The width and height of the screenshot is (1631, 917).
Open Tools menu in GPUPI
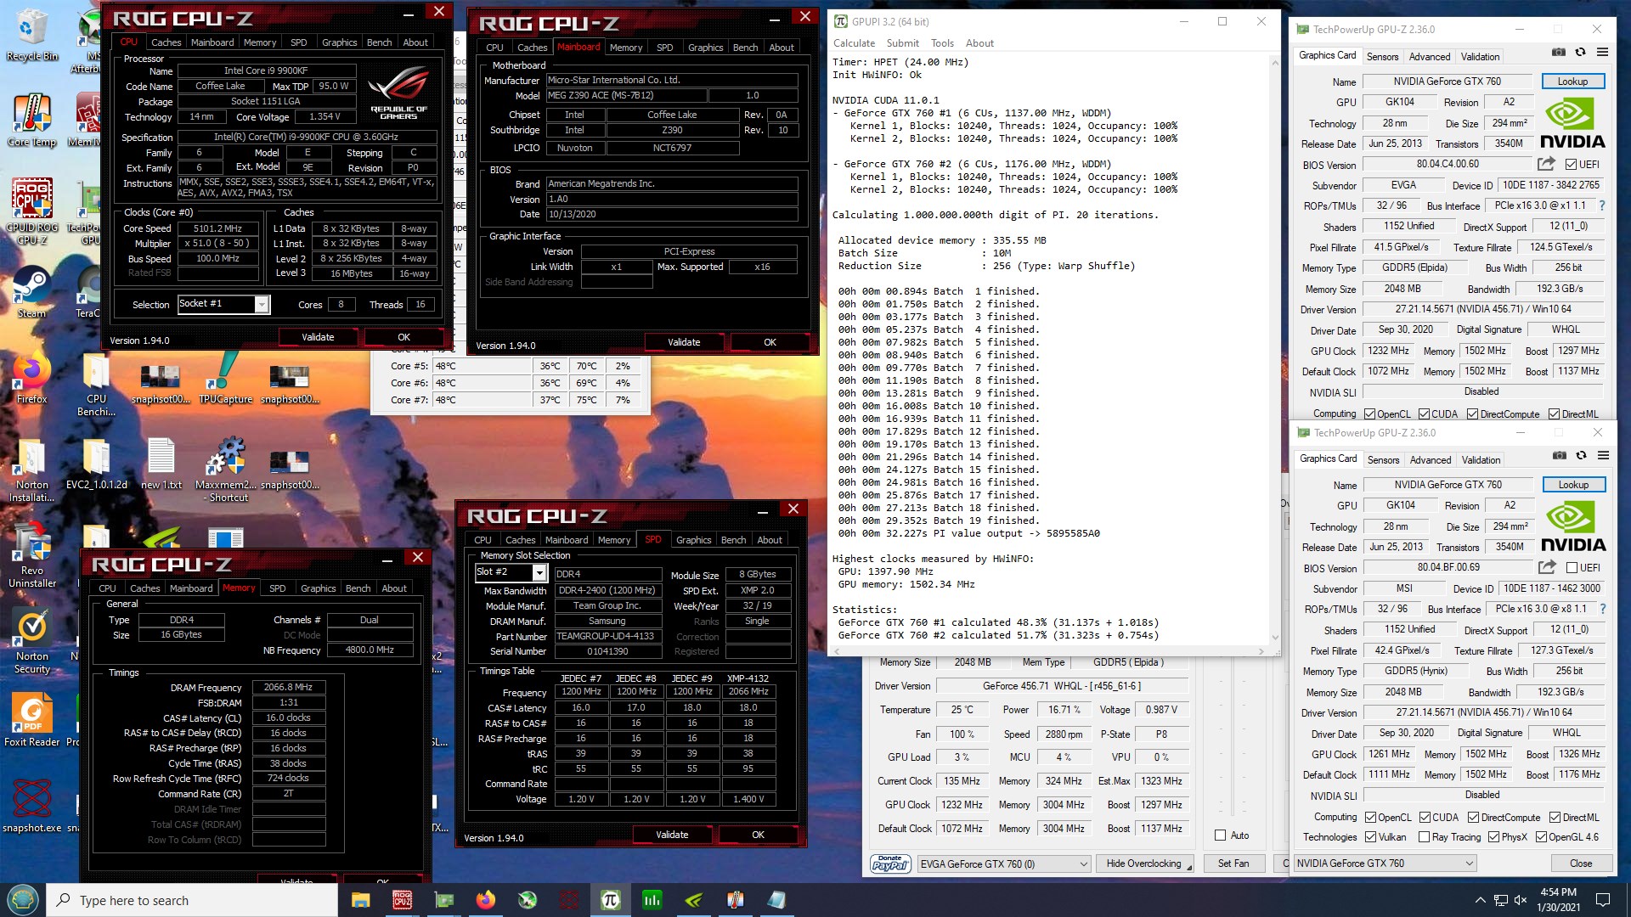click(942, 43)
